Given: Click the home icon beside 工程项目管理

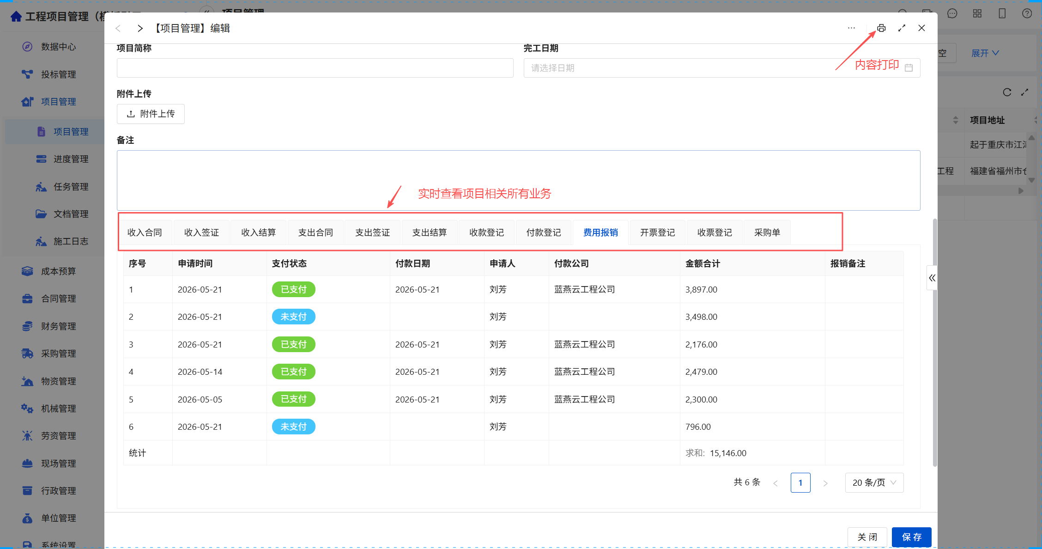Looking at the screenshot, I should pos(16,17).
